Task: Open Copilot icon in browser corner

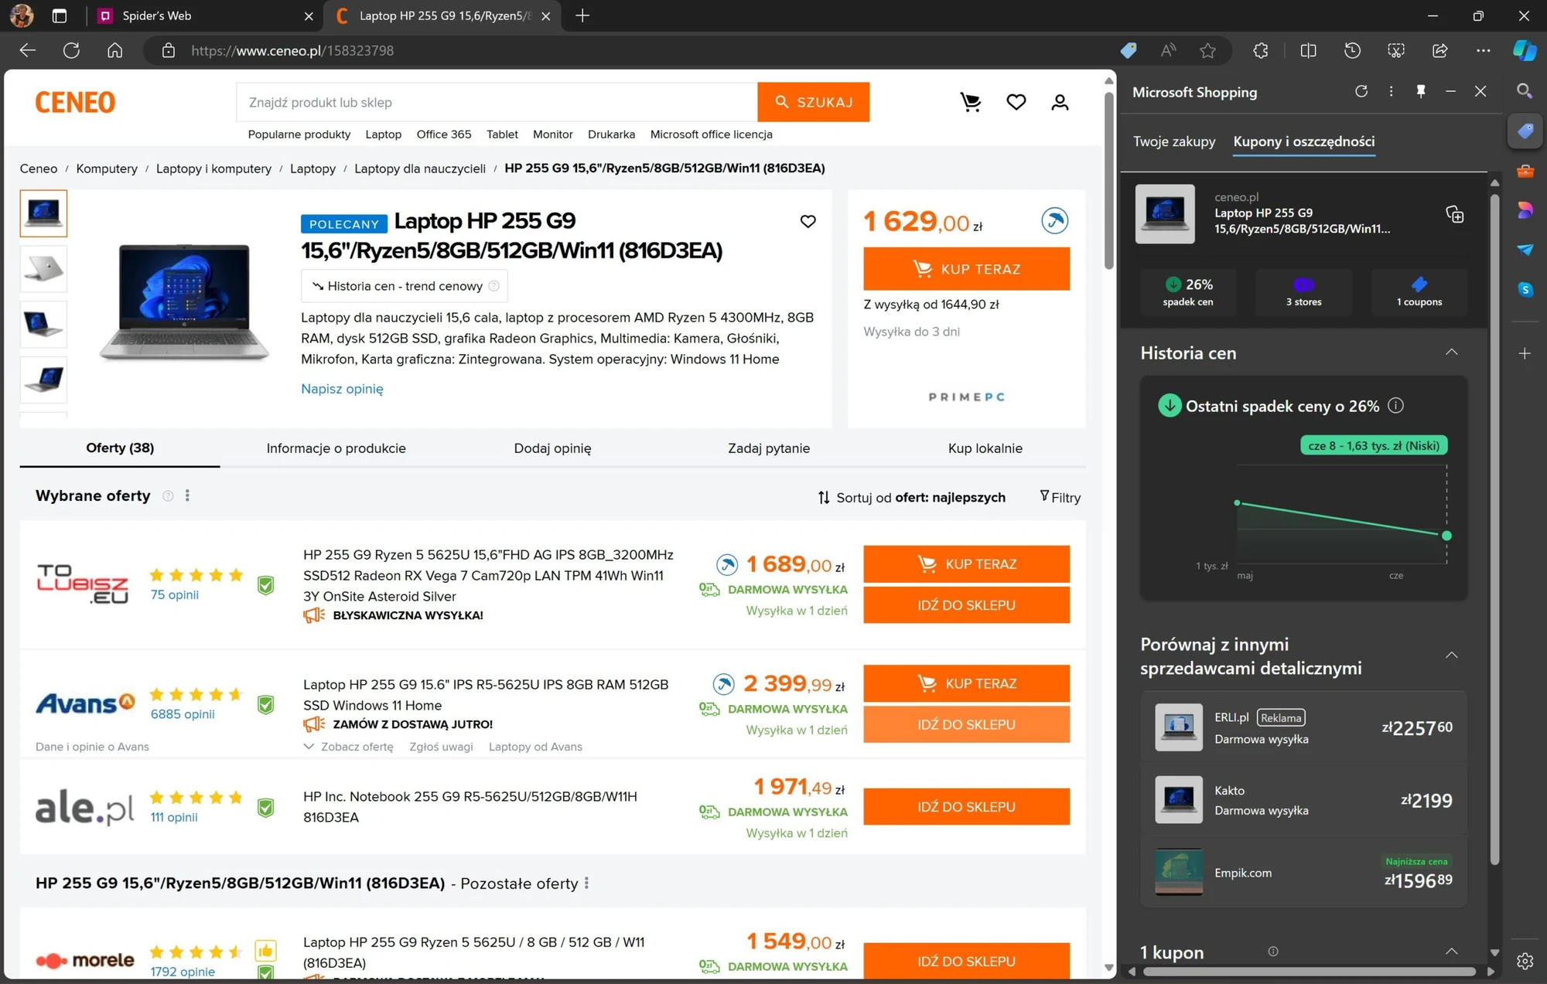Action: point(1525,50)
